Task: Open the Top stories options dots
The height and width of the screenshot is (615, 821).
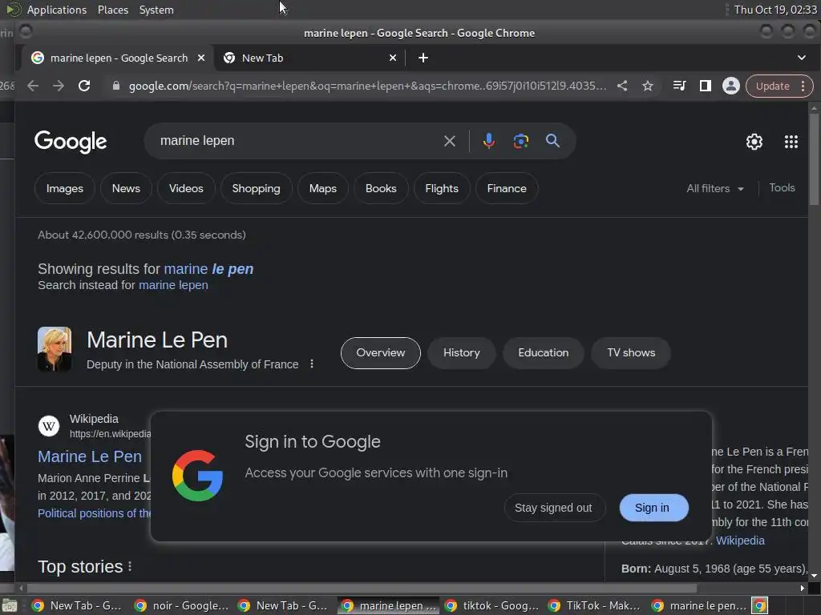Action: coord(130,567)
